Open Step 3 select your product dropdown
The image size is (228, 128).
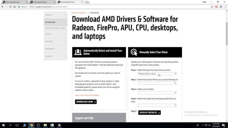[x=157, y=93]
